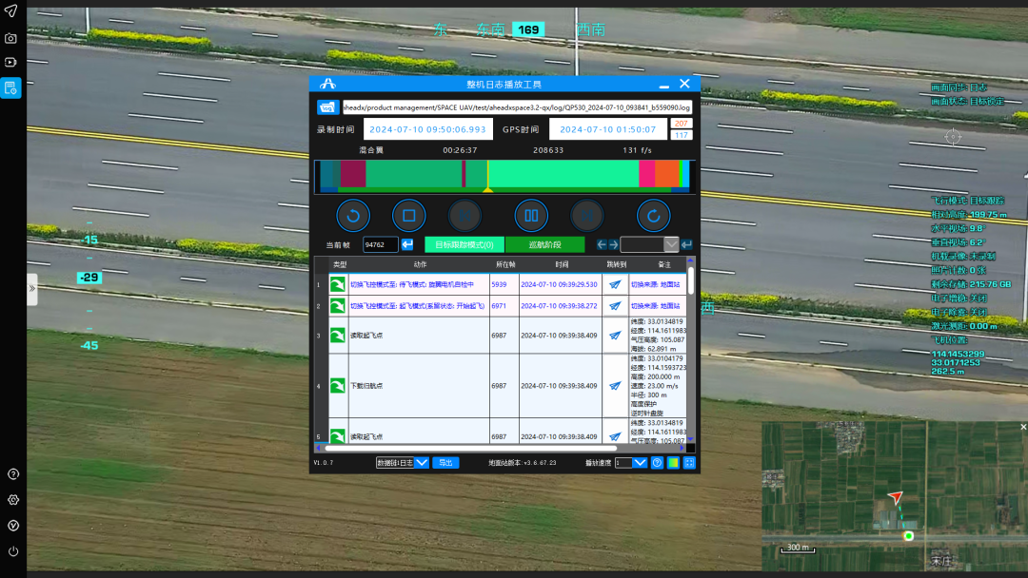Select the 巡航阶段 tab

point(544,244)
